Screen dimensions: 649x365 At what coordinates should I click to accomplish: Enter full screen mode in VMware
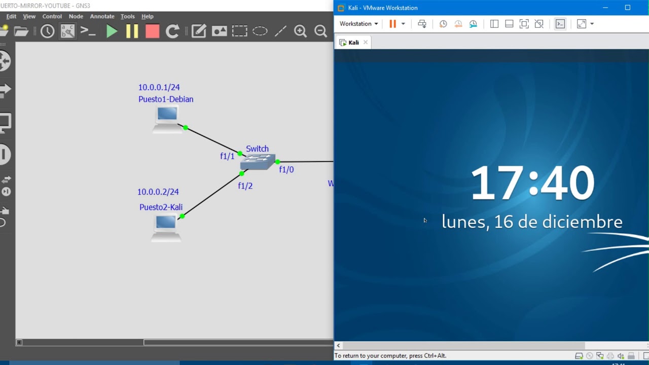(524, 24)
